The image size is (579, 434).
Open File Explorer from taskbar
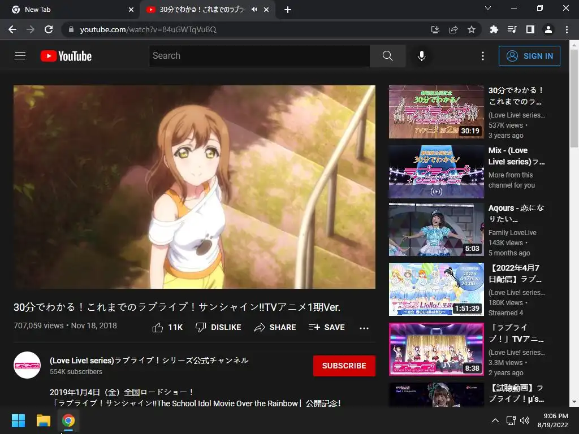coord(43,420)
